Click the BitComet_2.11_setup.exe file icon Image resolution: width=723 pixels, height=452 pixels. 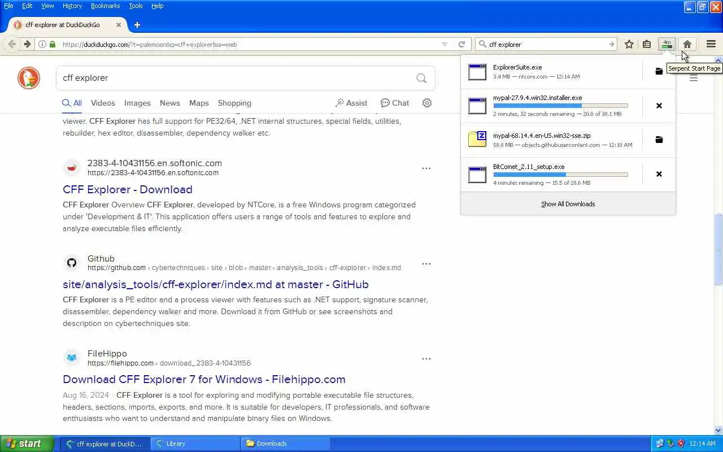point(477,175)
